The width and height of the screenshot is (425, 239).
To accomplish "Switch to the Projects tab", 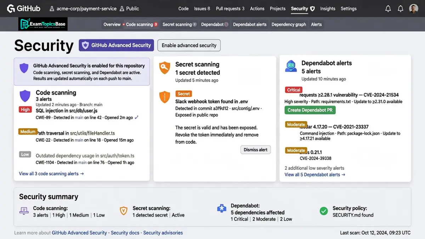I will (278, 8).
